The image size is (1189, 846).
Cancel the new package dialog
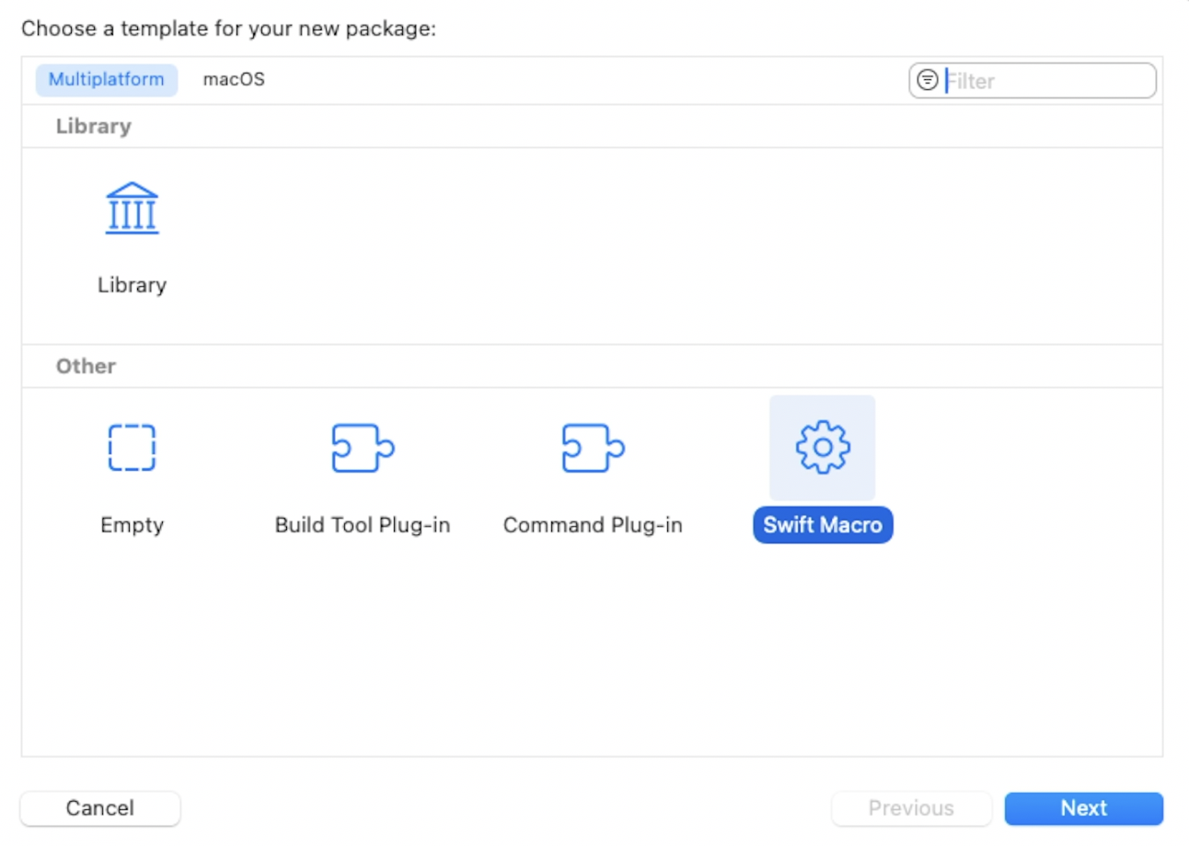[x=100, y=808]
